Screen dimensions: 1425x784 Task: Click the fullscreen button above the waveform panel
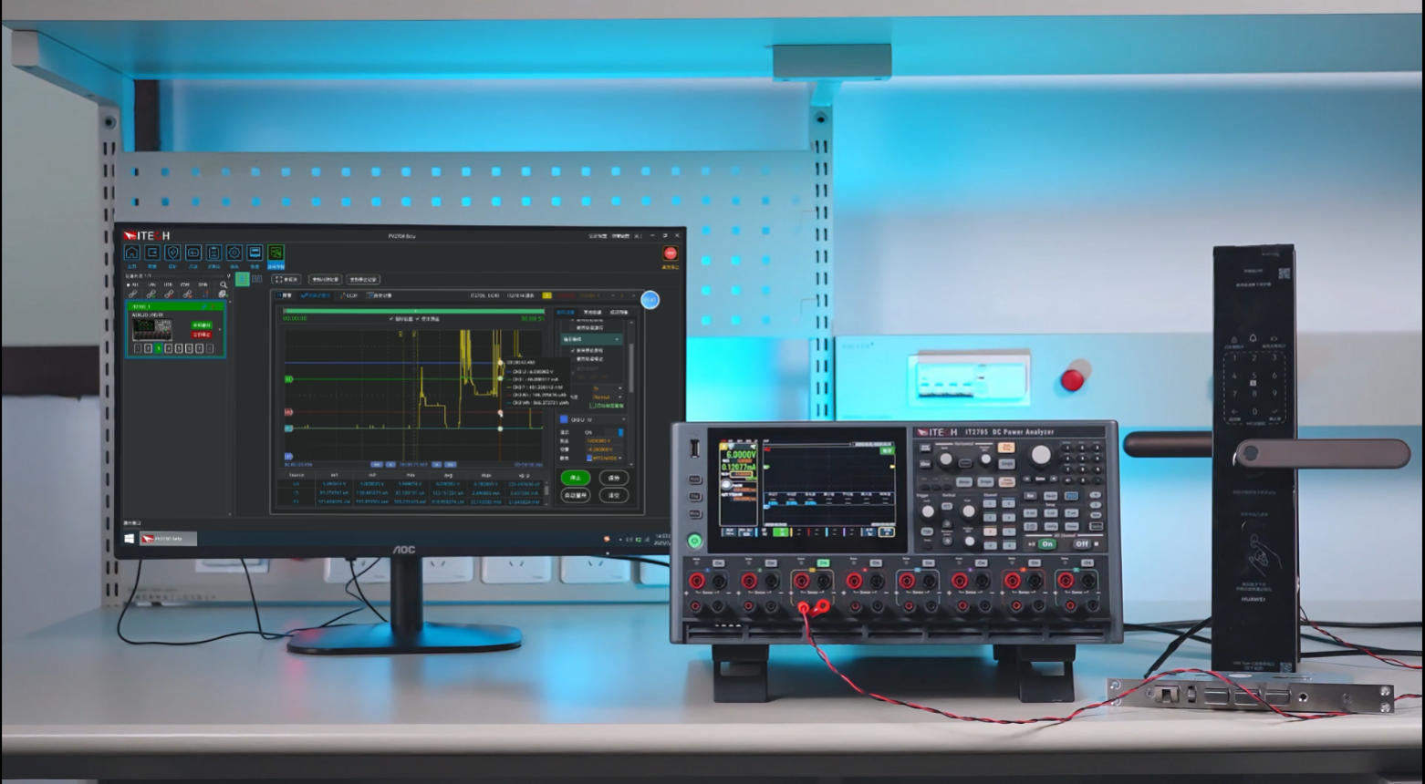pyautogui.click(x=286, y=279)
